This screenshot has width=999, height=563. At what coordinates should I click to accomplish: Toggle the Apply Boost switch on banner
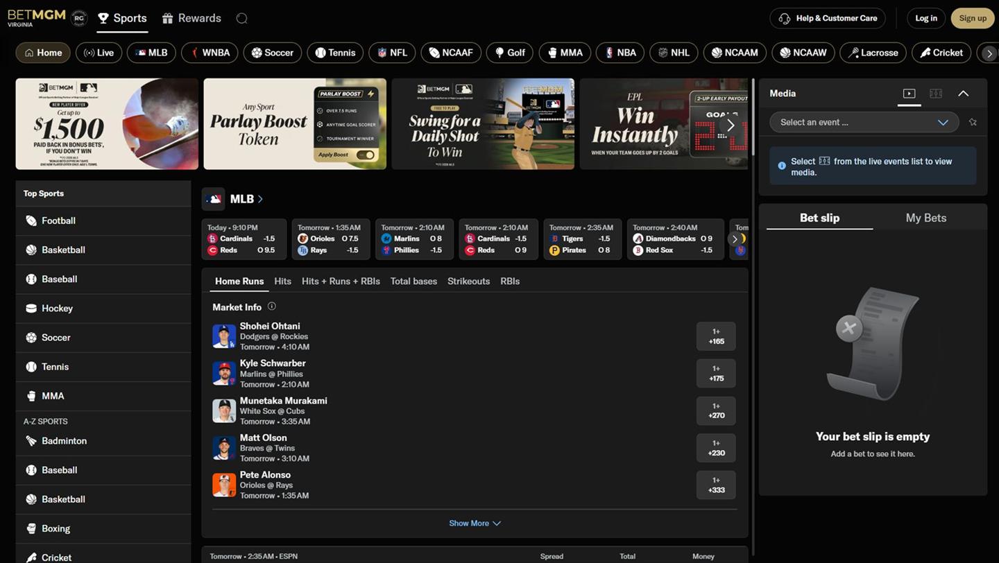click(366, 155)
